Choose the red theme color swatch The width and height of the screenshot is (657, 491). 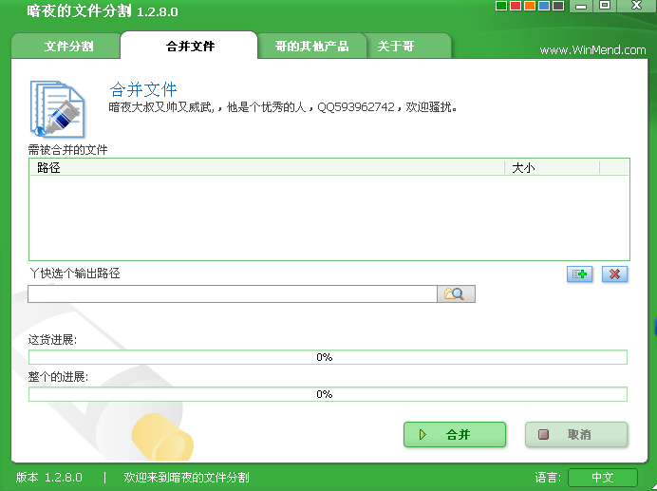tap(515, 6)
